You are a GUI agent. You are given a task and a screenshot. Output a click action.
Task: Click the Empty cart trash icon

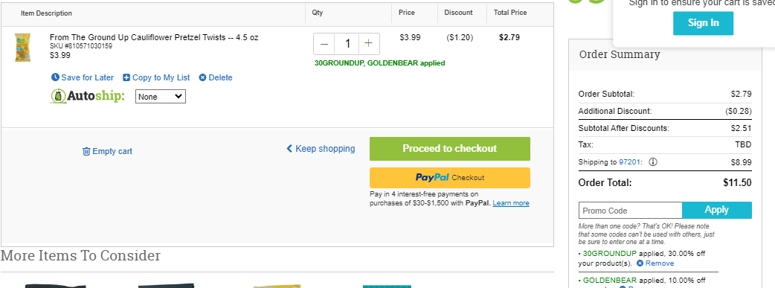coord(86,151)
